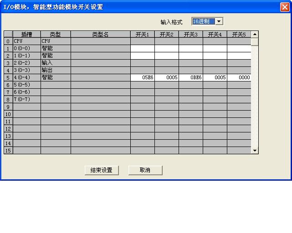Select the 开关4 cell for slot 4(0-4)
This screenshot has width=292, height=233.
(x=215, y=78)
